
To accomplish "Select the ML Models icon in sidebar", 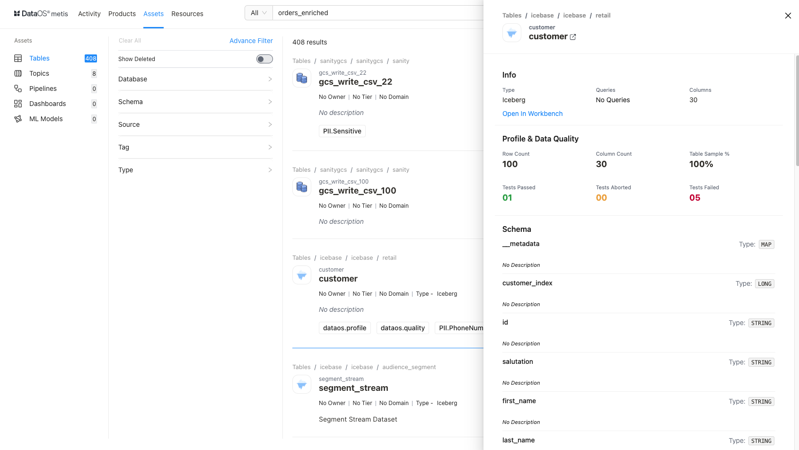I will [x=18, y=119].
